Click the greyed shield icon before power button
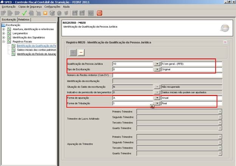This screenshot has width=236, height=166. 91,13
